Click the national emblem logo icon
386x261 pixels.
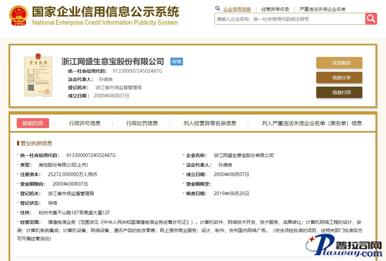(19, 15)
